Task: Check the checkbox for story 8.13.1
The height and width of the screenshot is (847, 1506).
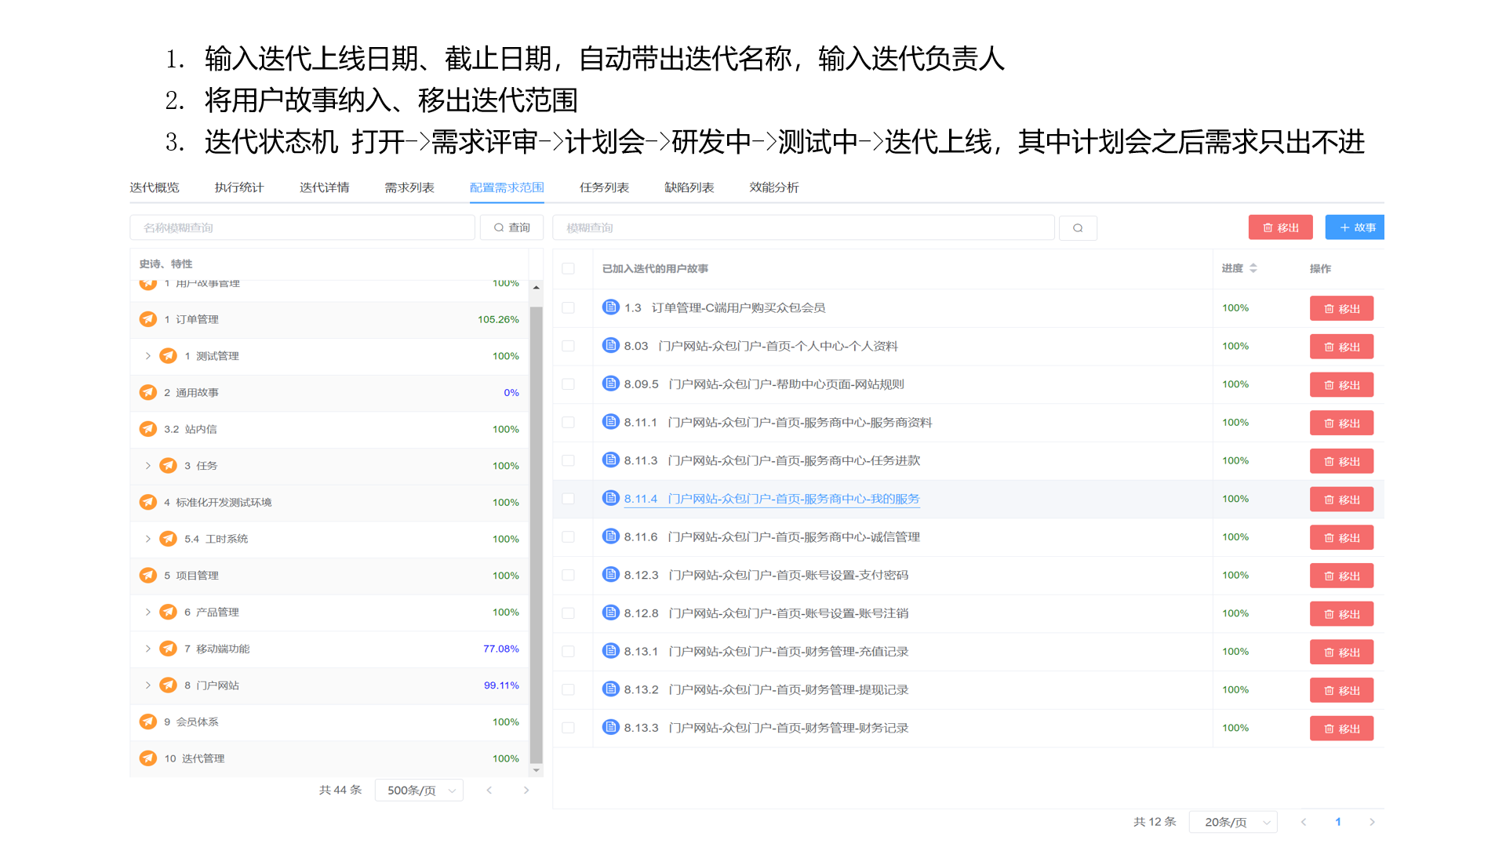Action: click(x=569, y=651)
